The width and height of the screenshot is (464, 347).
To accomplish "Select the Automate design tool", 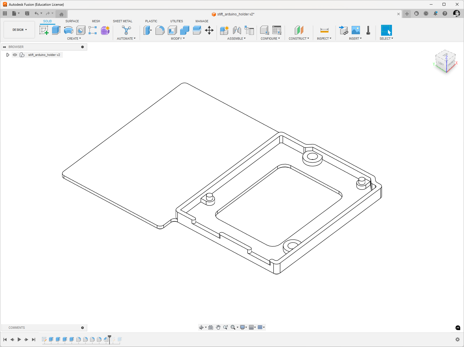I will pos(126,30).
